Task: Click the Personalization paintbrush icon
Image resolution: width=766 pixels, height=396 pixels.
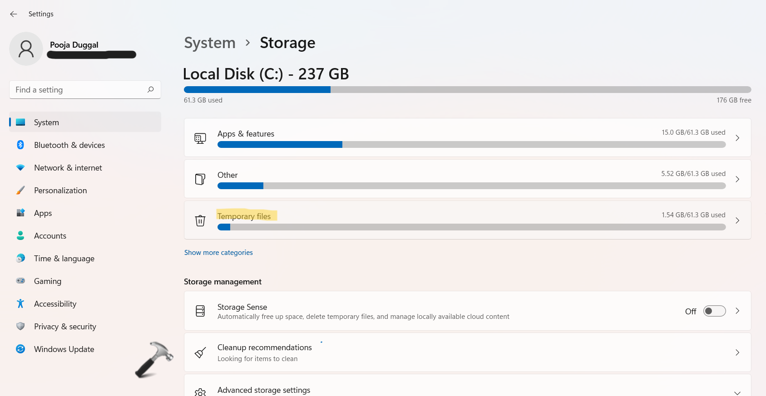Action: click(20, 190)
